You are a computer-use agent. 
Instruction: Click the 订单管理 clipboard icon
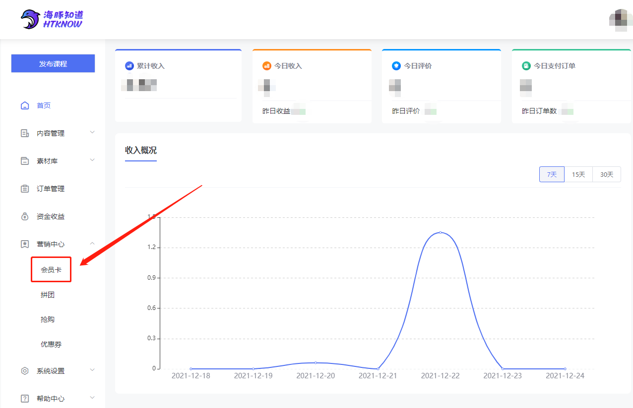[25, 189]
